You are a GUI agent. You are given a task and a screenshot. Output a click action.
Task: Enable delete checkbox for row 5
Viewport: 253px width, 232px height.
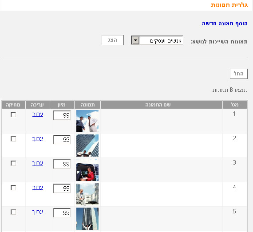pyautogui.click(x=13, y=212)
